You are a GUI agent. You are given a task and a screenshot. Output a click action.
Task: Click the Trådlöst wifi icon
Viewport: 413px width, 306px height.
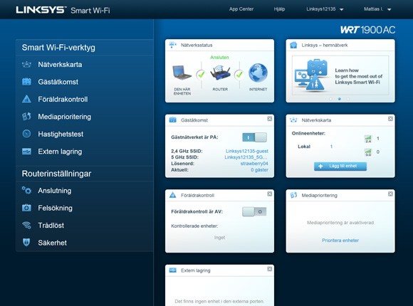(x=26, y=225)
